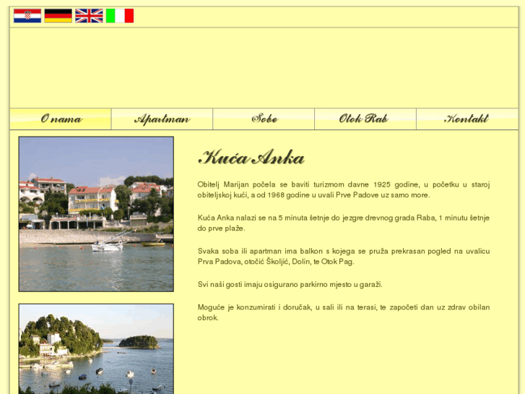Open the O nama menu item
This screenshot has width=525, height=394.
pos(61,119)
